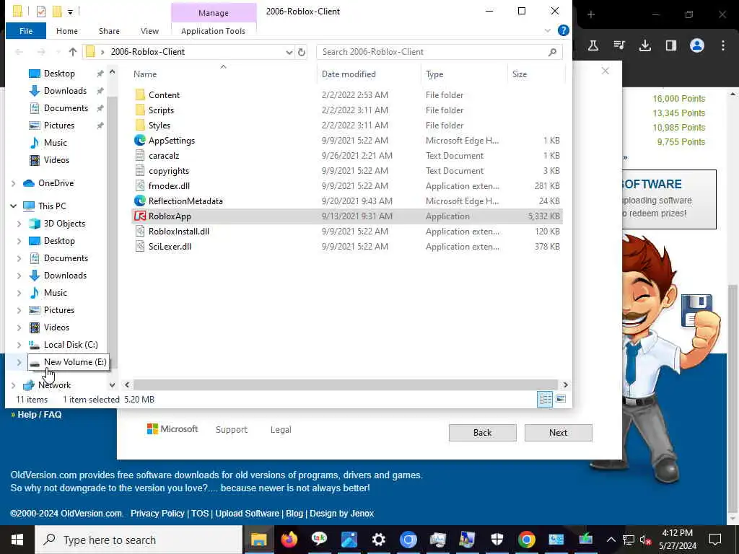The width and height of the screenshot is (739, 554).
Task: Expand the ribbon chevron
Action: click(547, 30)
